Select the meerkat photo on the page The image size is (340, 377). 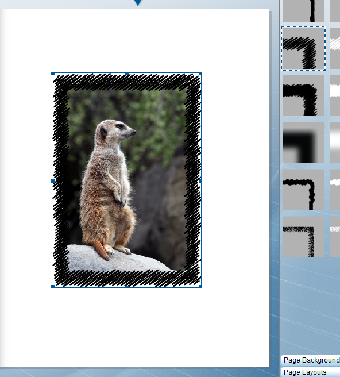tap(126, 180)
